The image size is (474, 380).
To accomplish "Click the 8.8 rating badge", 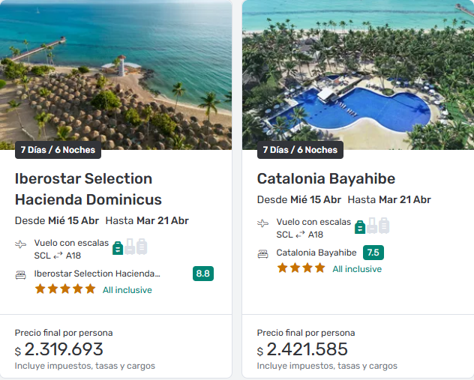I will (x=202, y=274).
